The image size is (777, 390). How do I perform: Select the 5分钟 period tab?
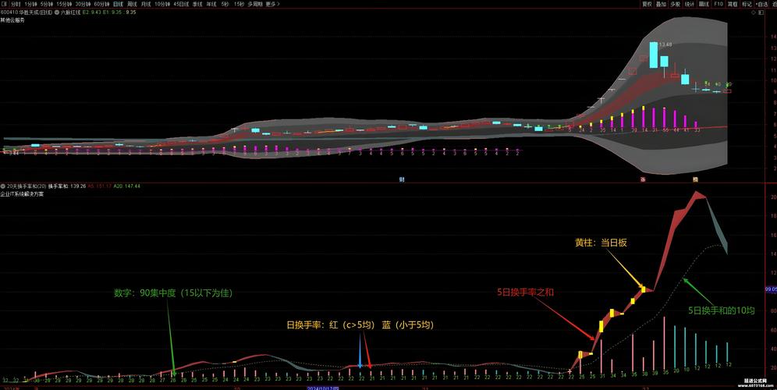click(46, 4)
